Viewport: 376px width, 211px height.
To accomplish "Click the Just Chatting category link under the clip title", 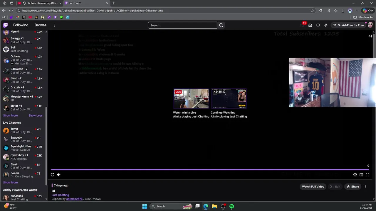I will 60,195.
